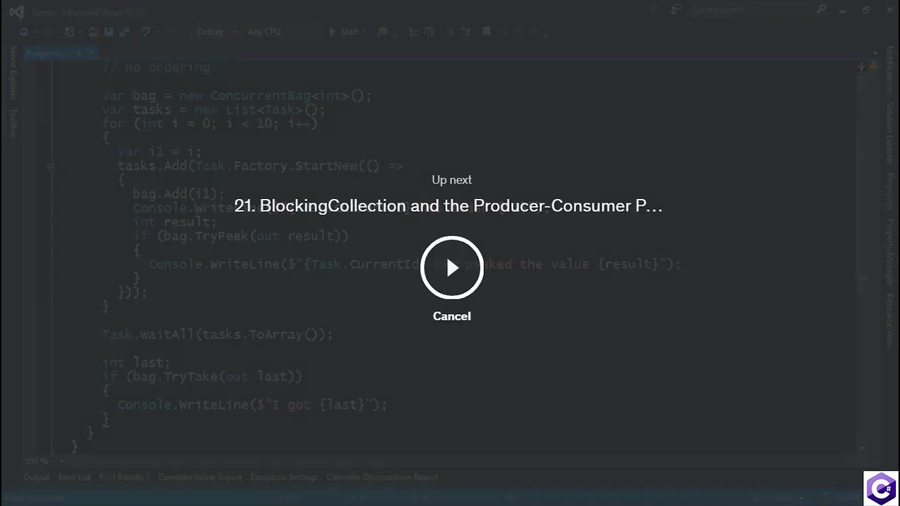Open the Toolbox side tab
The image size is (900, 506).
pos(13,122)
